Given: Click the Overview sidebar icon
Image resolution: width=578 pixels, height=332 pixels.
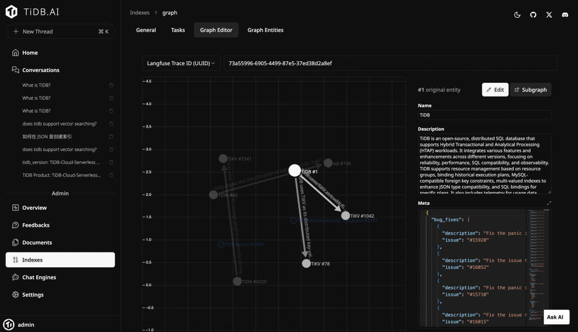Looking at the screenshot, I should pos(15,208).
